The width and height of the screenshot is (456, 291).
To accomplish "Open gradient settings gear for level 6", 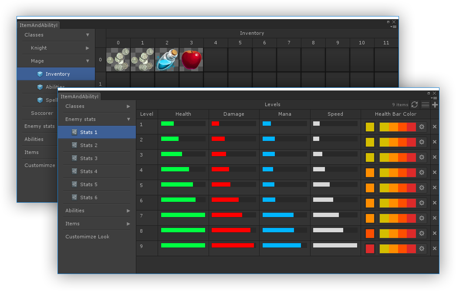I will pyautogui.click(x=422, y=203).
